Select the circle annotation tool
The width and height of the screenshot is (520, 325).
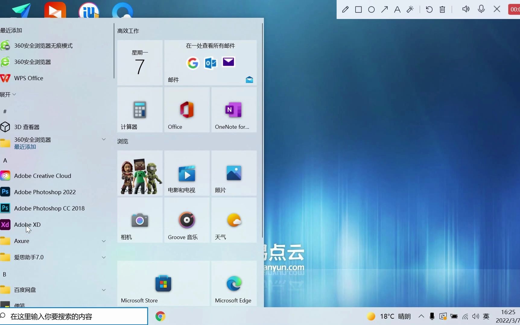pyautogui.click(x=371, y=10)
